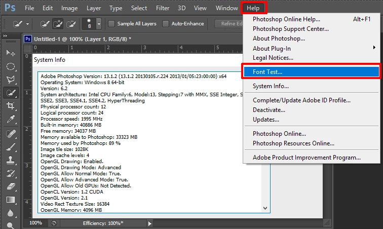This screenshot has height=229, width=383.
Task: Choose Photoshop Online Help menu item
Action: point(312,19)
